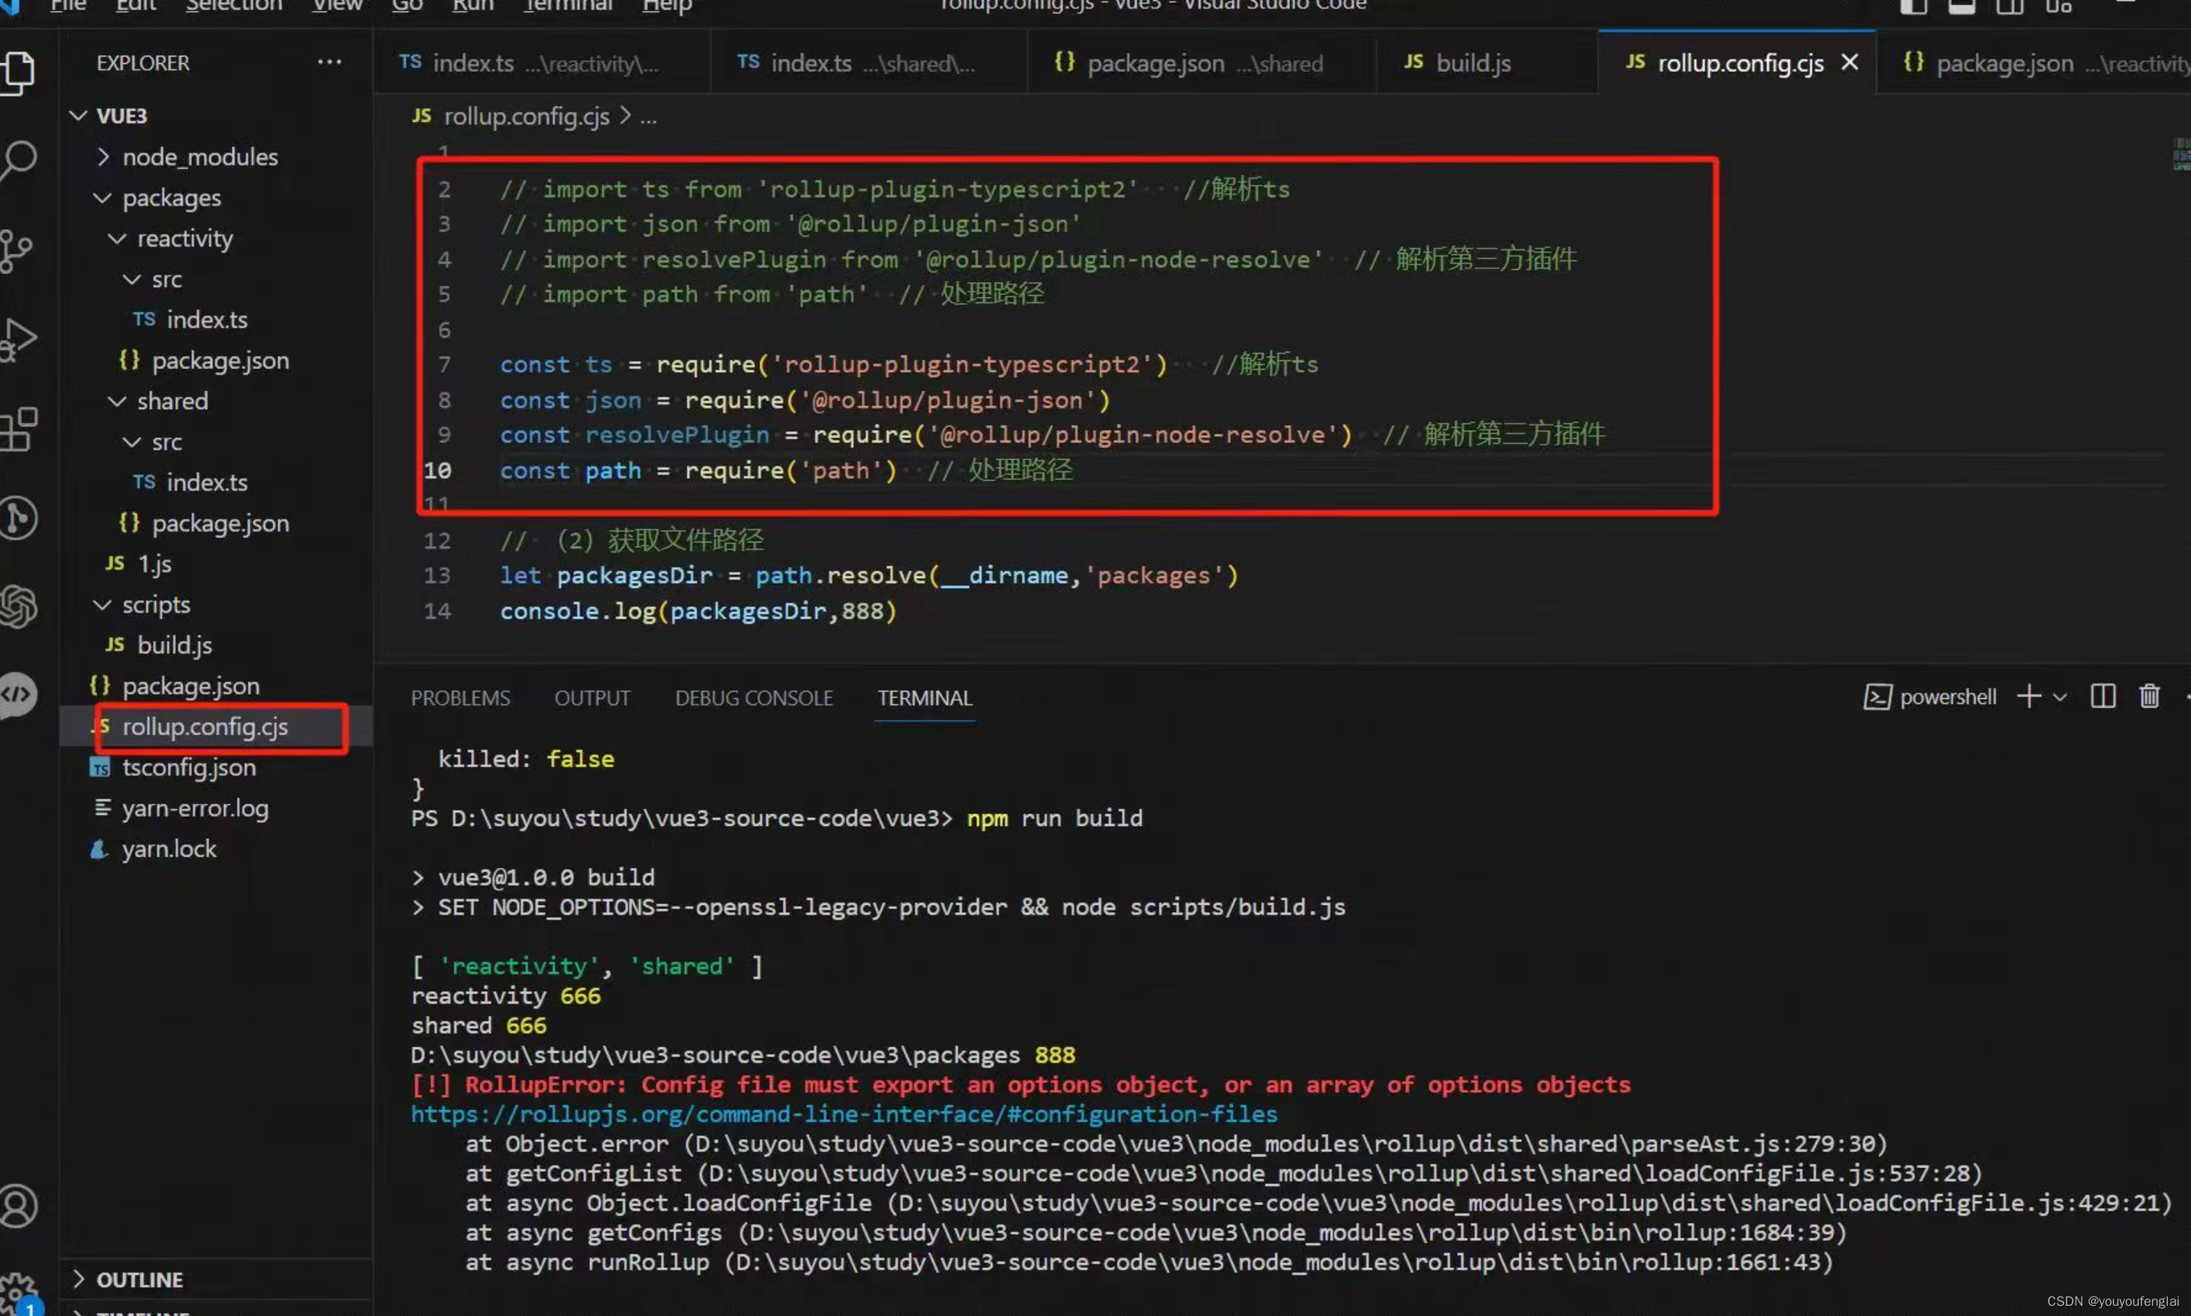
Task: Open rollupjs.org configuration-files link in terminal
Action: [x=844, y=1114]
